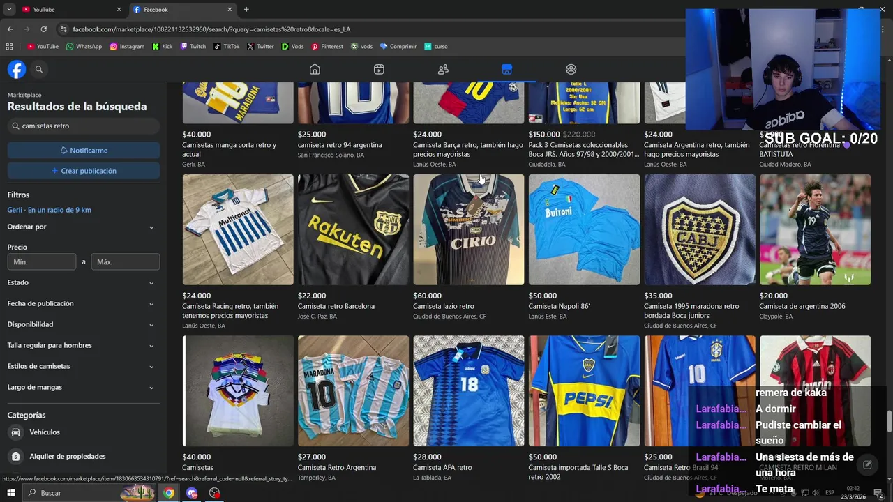
Task: Click the Notificarme button
Action: tap(84, 150)
